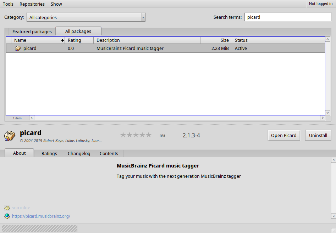Image resolution: width=336 pixels, height=233 pixels.
Task: Open the Contents tab
Action: click(109, 154)
